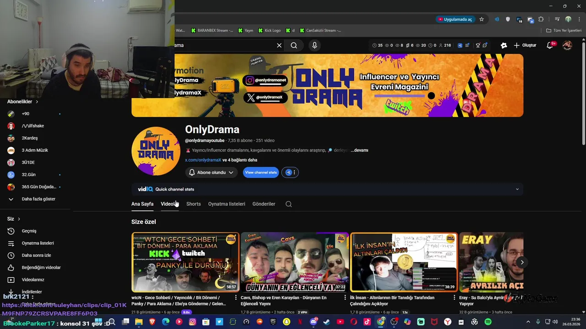This screenshot has height=329, width=586.
Task: Open the wtcN Gece Sohbeti video thumbnail
Action: (x=185, y=262)
